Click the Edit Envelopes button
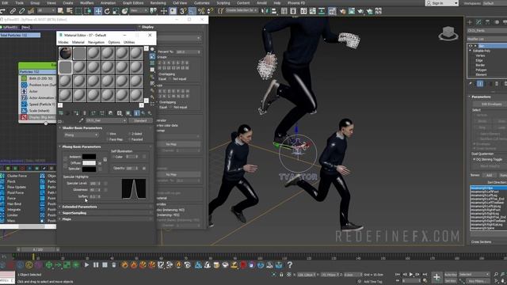 pos(491,104)
